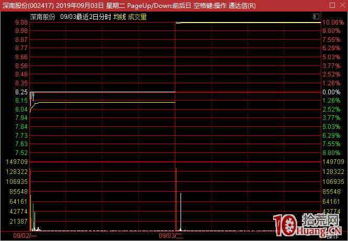Click the left-axis 21387 volume label
Screen dimensions: 348x241
point(19,222)
